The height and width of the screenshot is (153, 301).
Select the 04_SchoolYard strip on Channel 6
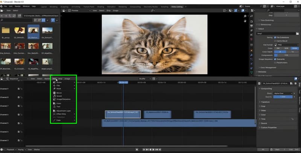coord(123,114)
